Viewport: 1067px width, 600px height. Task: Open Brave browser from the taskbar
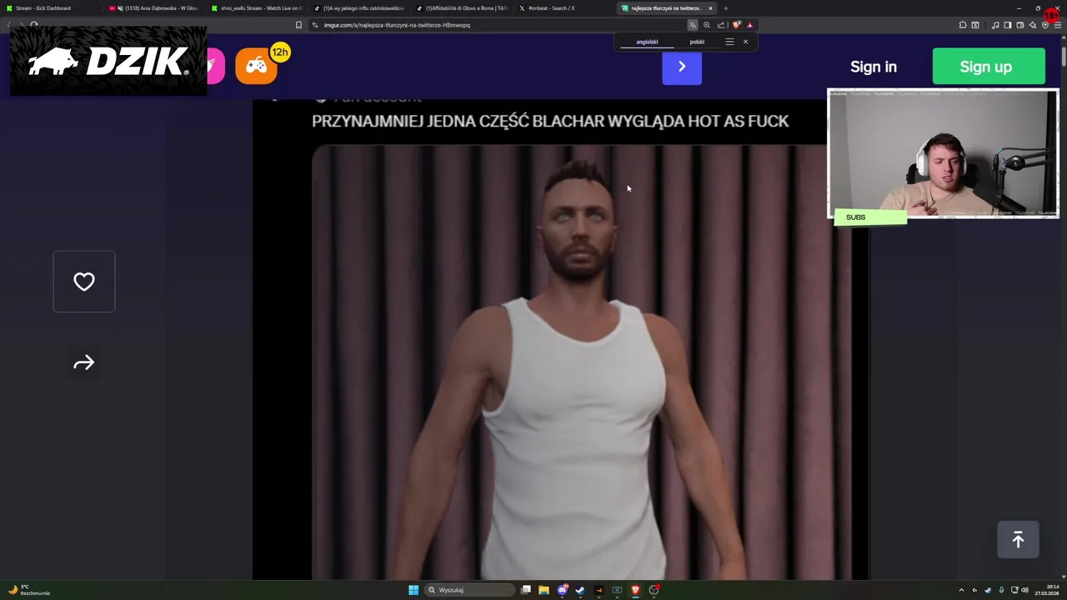pyautogui.click(x=635, y=590)
